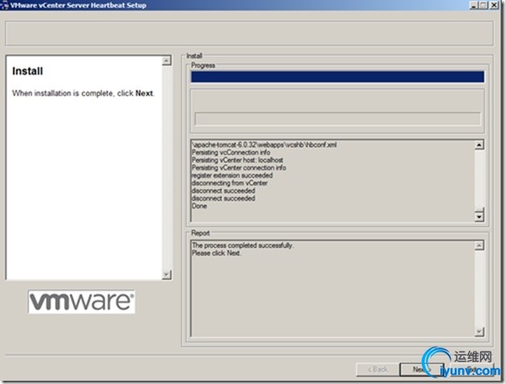
Task: Select log line 'Persisting vCenter connection info'
Action: (238, 168)
